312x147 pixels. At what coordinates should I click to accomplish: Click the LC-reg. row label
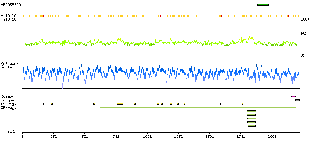(8, 104)
